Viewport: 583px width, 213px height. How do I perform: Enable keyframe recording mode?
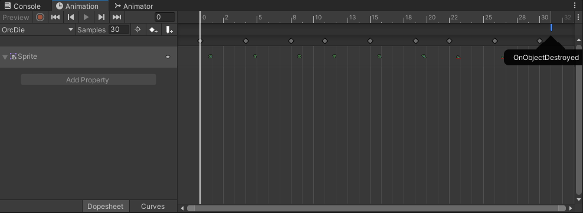point(40,17)
